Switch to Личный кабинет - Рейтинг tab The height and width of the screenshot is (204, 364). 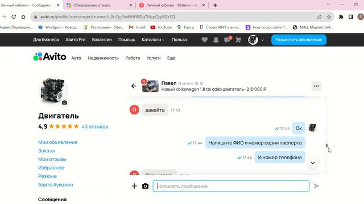click(172, 5)
